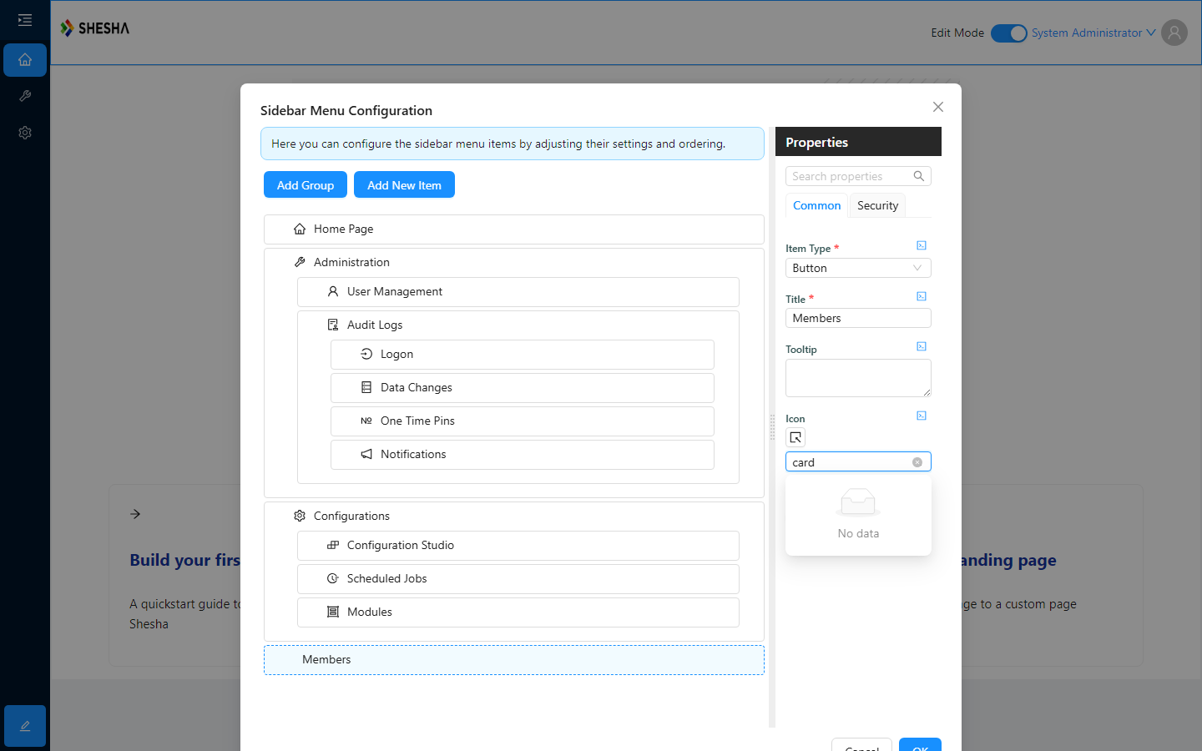Click the Add Group button
Viewport: 1202px width, 751px height.
[306, 184]
